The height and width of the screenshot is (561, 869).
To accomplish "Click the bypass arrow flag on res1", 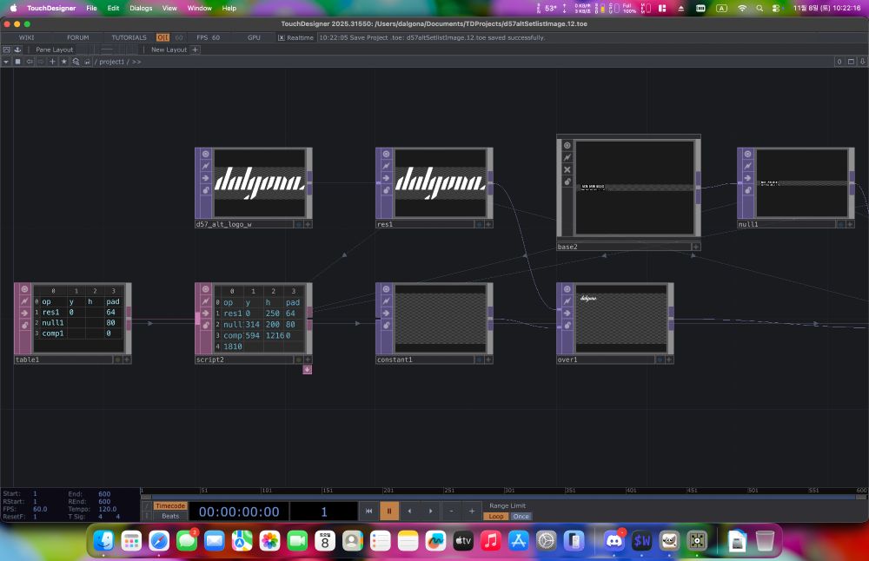I will (387, 178).
